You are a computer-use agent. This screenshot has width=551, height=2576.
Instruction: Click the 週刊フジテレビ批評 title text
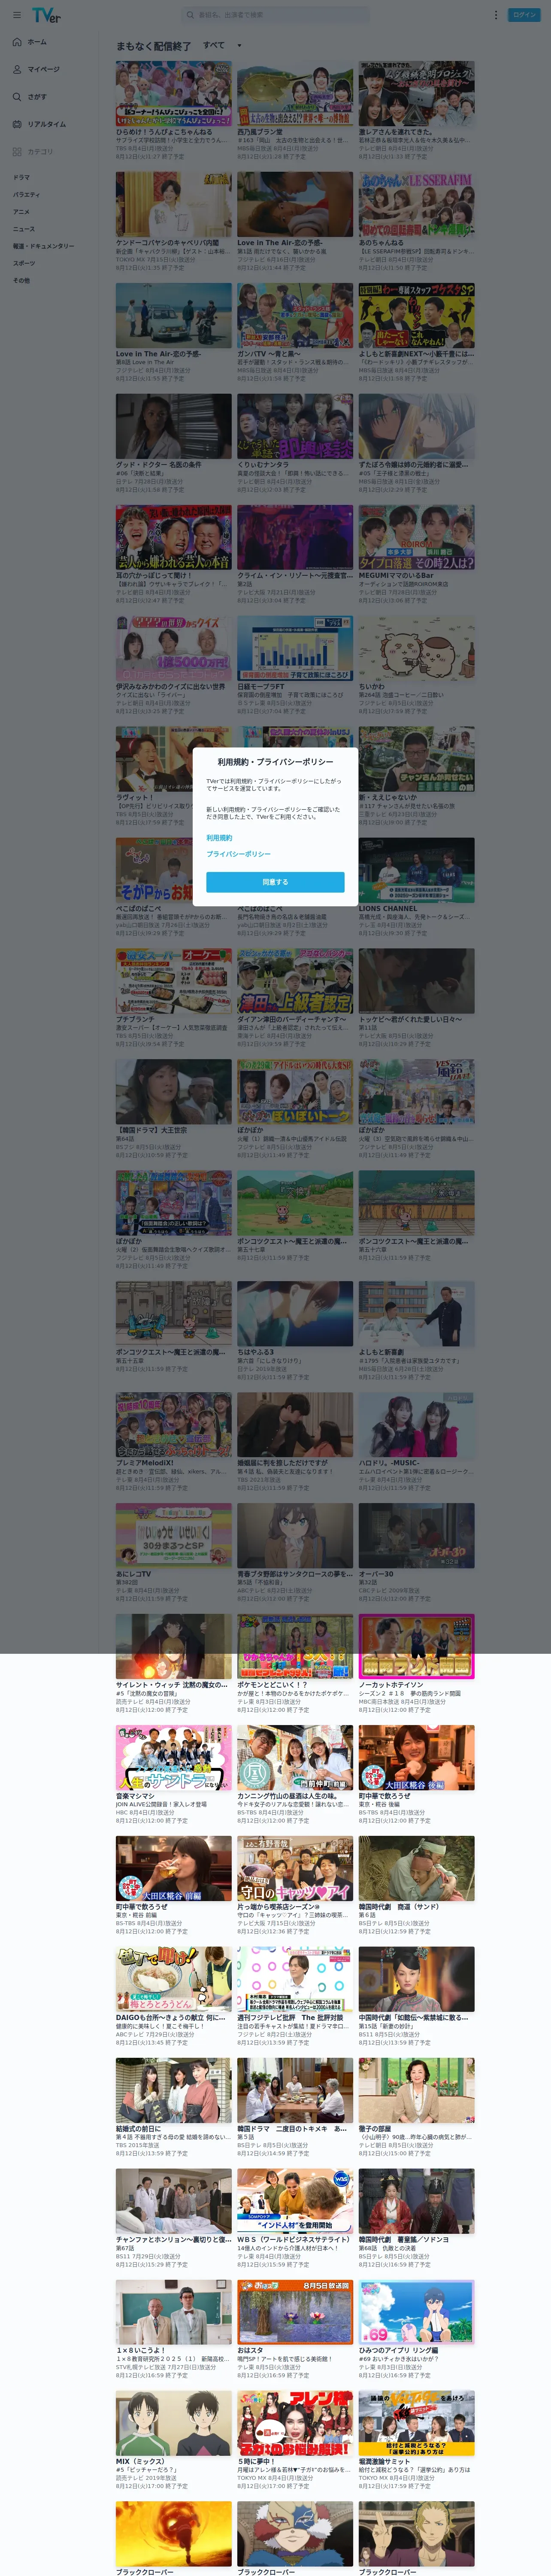pos(290,2018)
